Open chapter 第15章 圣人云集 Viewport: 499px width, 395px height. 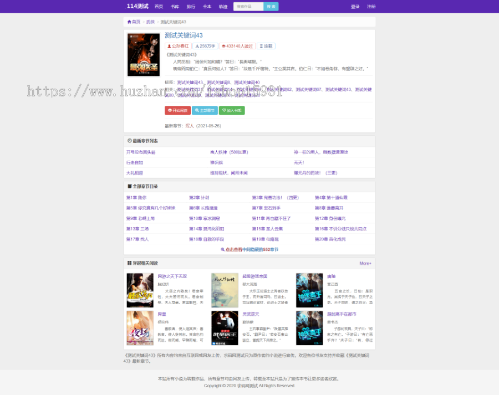tap(267, 229)
